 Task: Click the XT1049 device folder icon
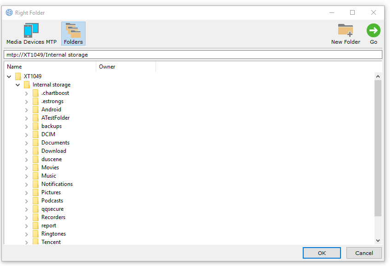(x=18, y=76)
